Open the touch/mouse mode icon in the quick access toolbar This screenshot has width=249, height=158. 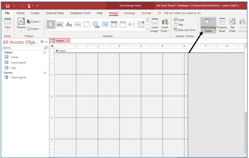coord(29,6)
